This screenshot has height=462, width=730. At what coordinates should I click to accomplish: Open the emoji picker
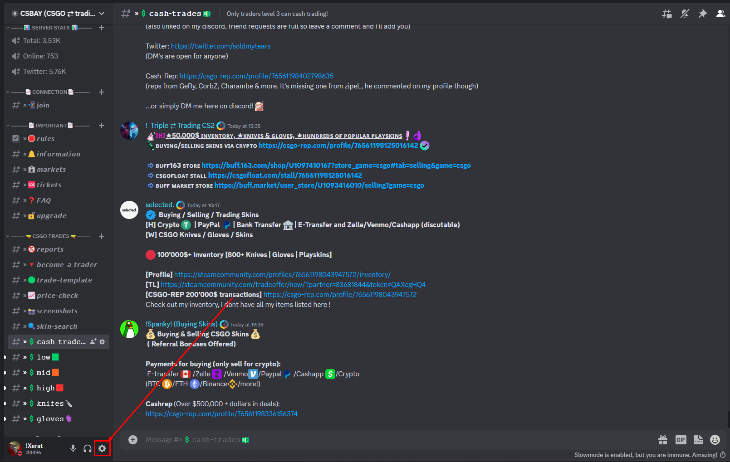click(x=715, y=440)
